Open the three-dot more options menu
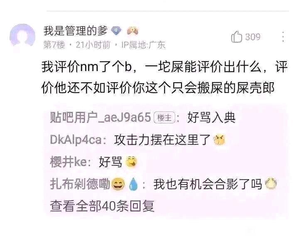 (x=283, y=36)
